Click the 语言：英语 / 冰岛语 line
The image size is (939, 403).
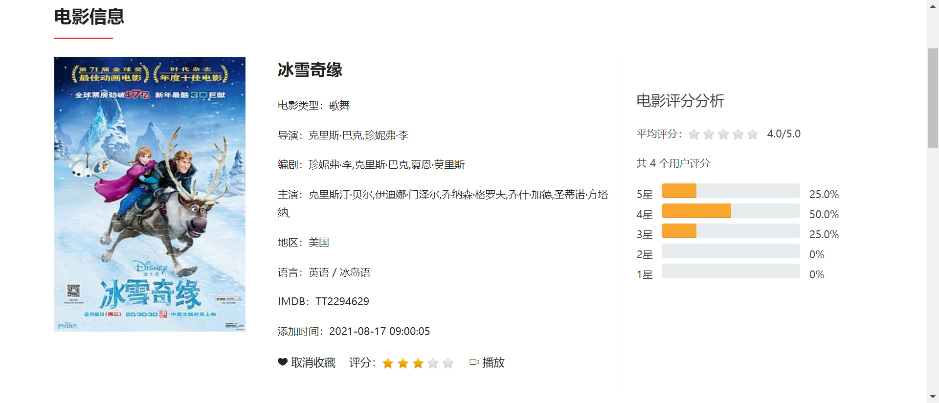pos(324,272)
